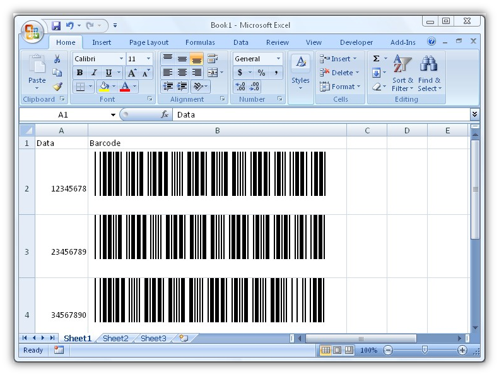Screen dimensions: 499x376
Task: Align text to the left
Action: point(168,73)
